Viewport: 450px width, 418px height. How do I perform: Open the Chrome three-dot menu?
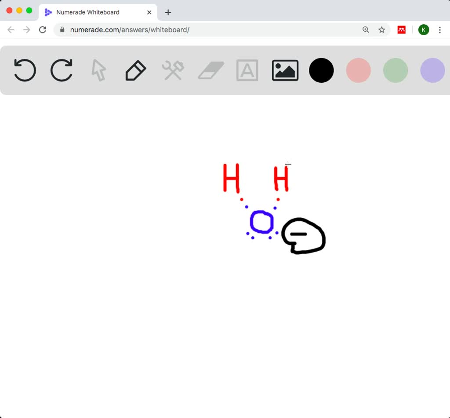[440, 30]
